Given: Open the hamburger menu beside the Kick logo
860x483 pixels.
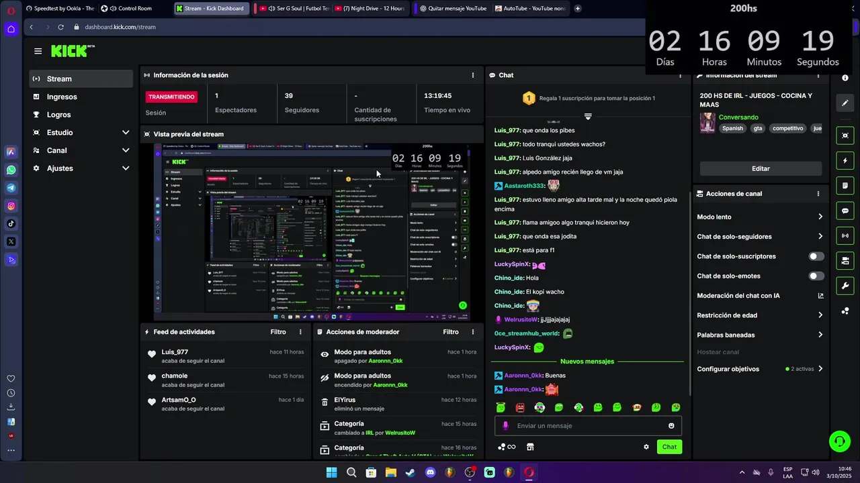Looking at the screenshot, I should pos(38,51).
